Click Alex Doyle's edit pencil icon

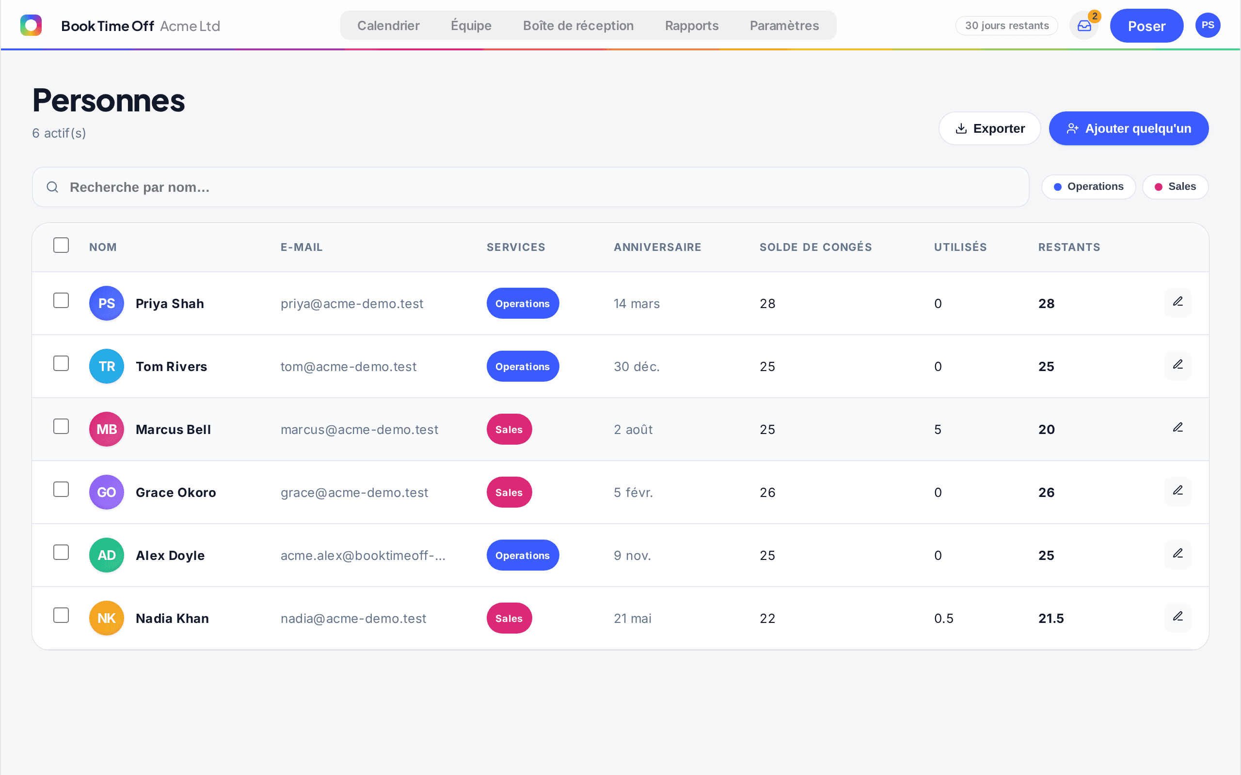[1177, 555]
